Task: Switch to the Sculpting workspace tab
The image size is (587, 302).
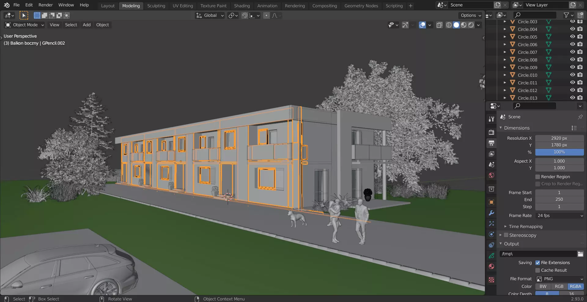Action: [156, 6]
